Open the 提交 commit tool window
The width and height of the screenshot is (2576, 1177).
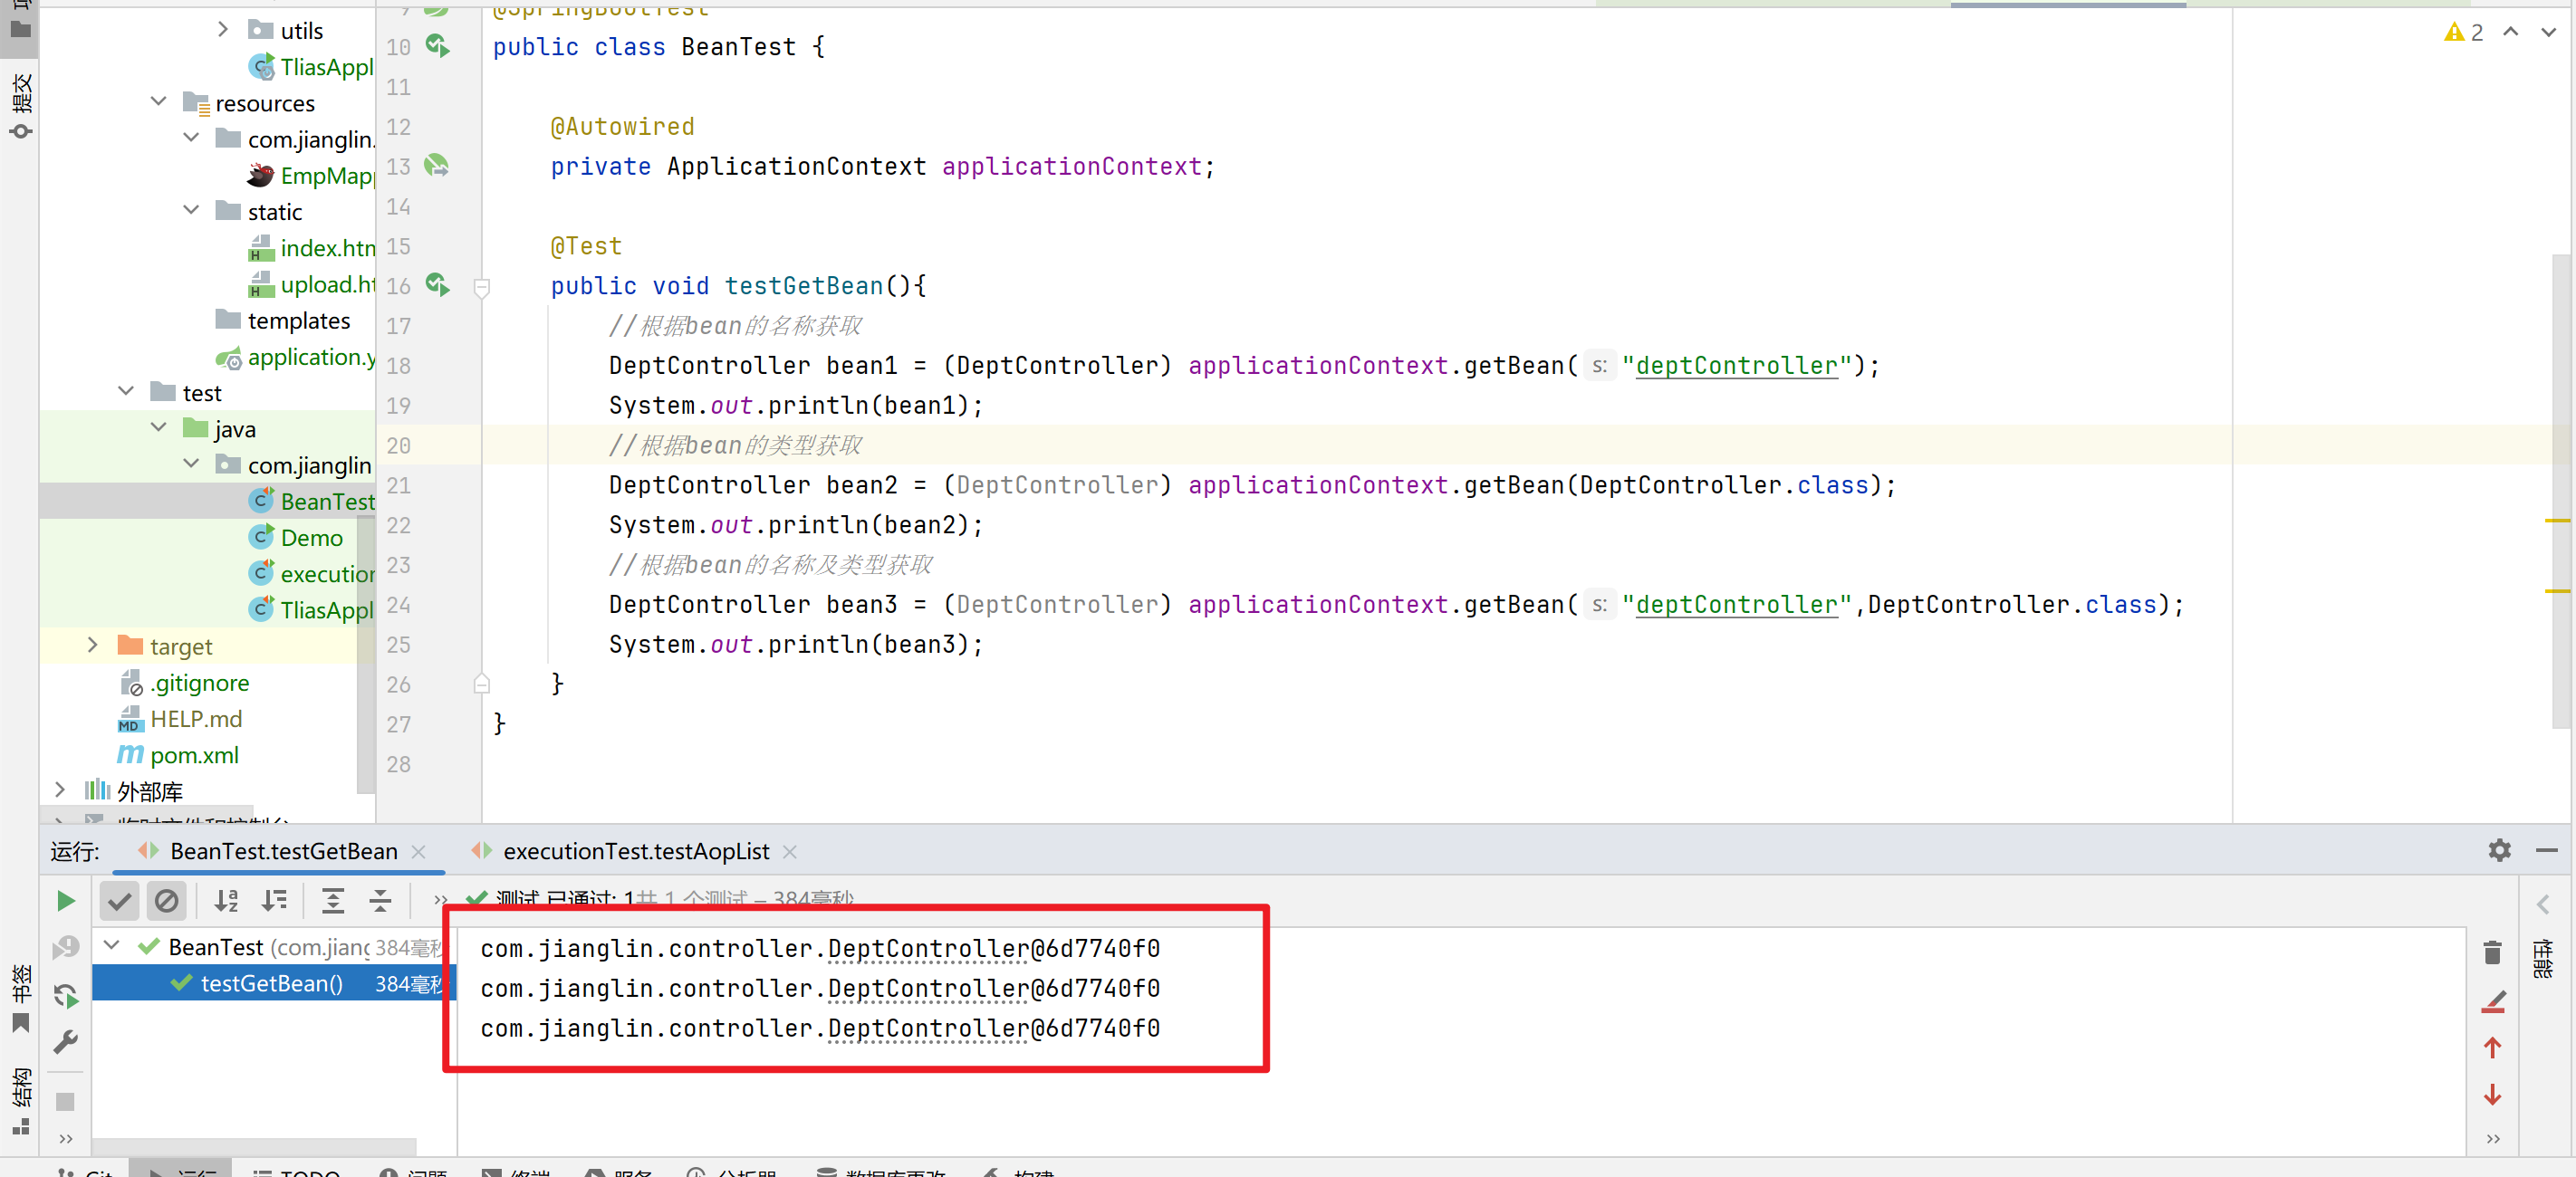click(x=21, y=105)
